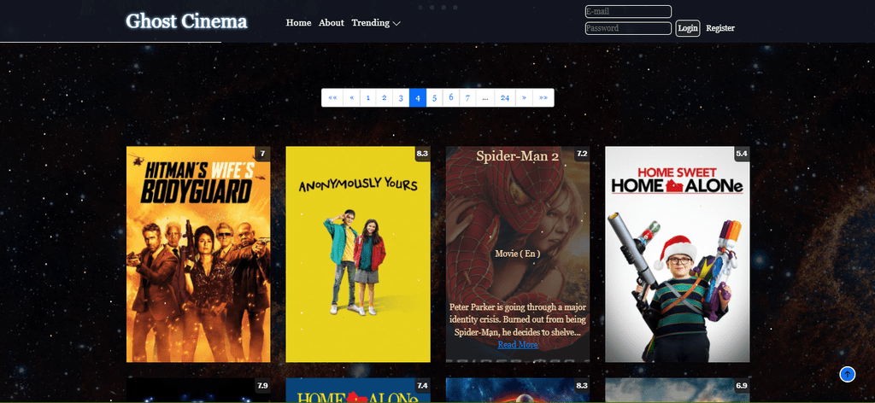
Task: Open the partially visible Home Alone poster
Action: (358, 391)
